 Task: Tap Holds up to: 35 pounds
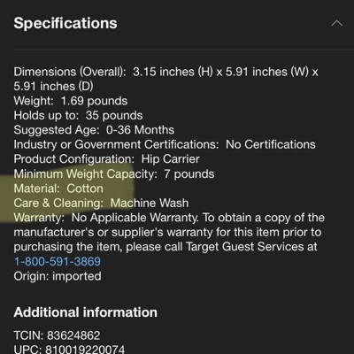coord(78,115)
